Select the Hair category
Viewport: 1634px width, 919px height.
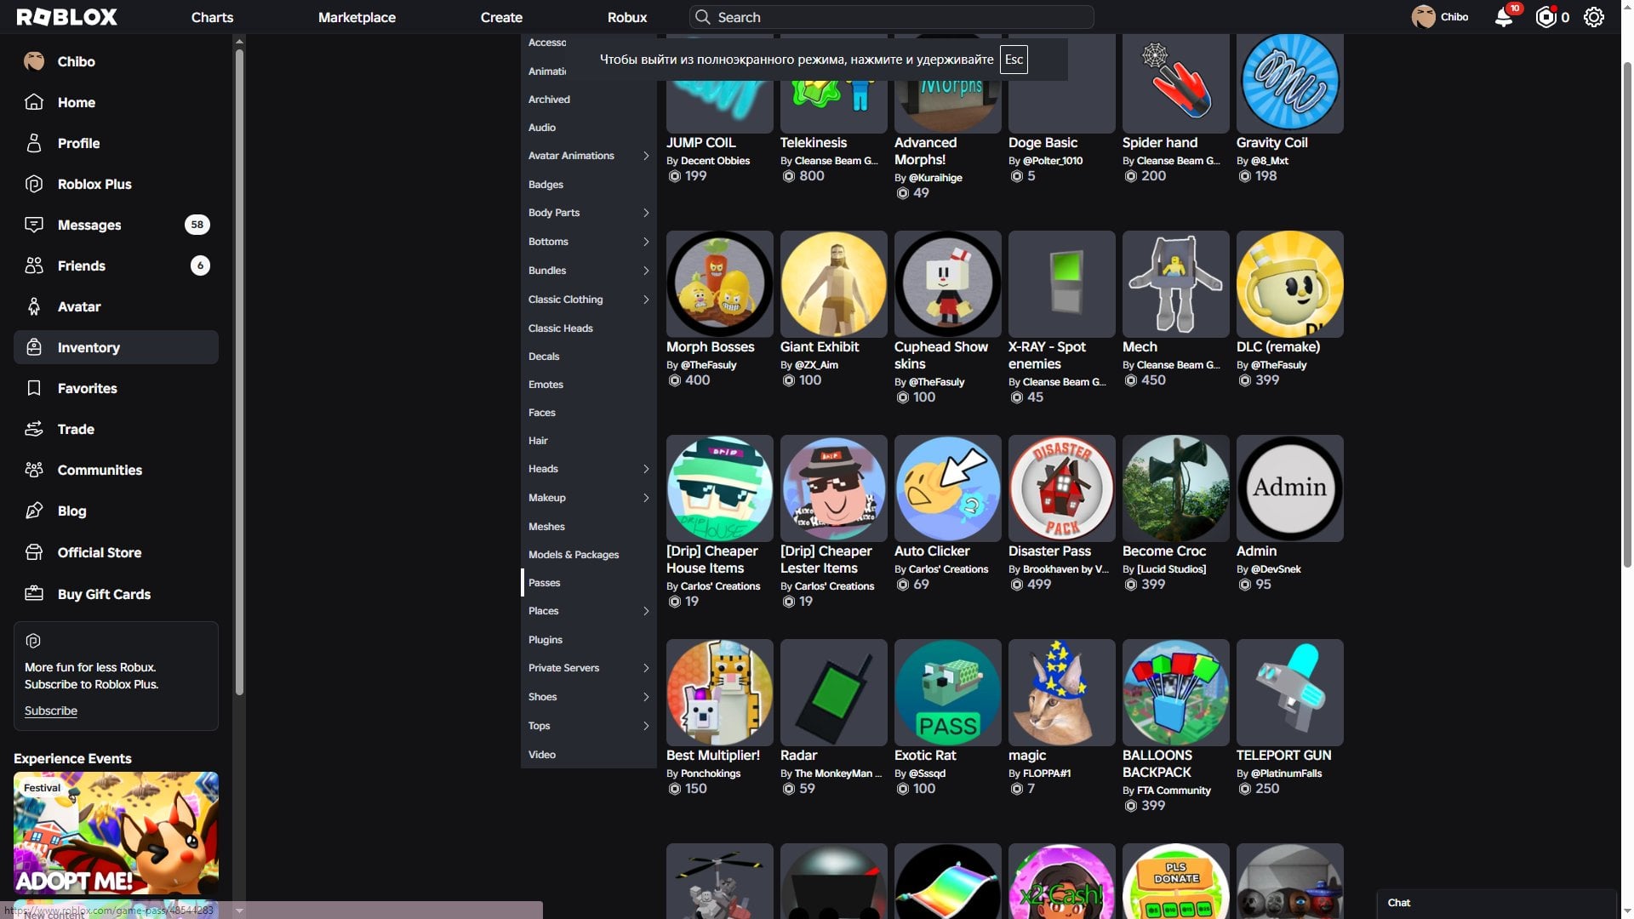pyautogui.click(x=588, y=441)
